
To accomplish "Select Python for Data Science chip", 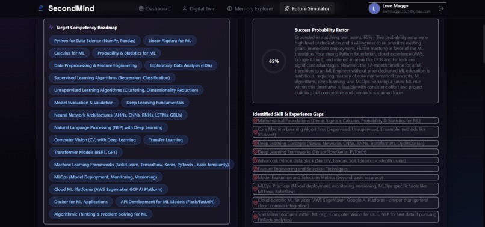I will point(94,41).
